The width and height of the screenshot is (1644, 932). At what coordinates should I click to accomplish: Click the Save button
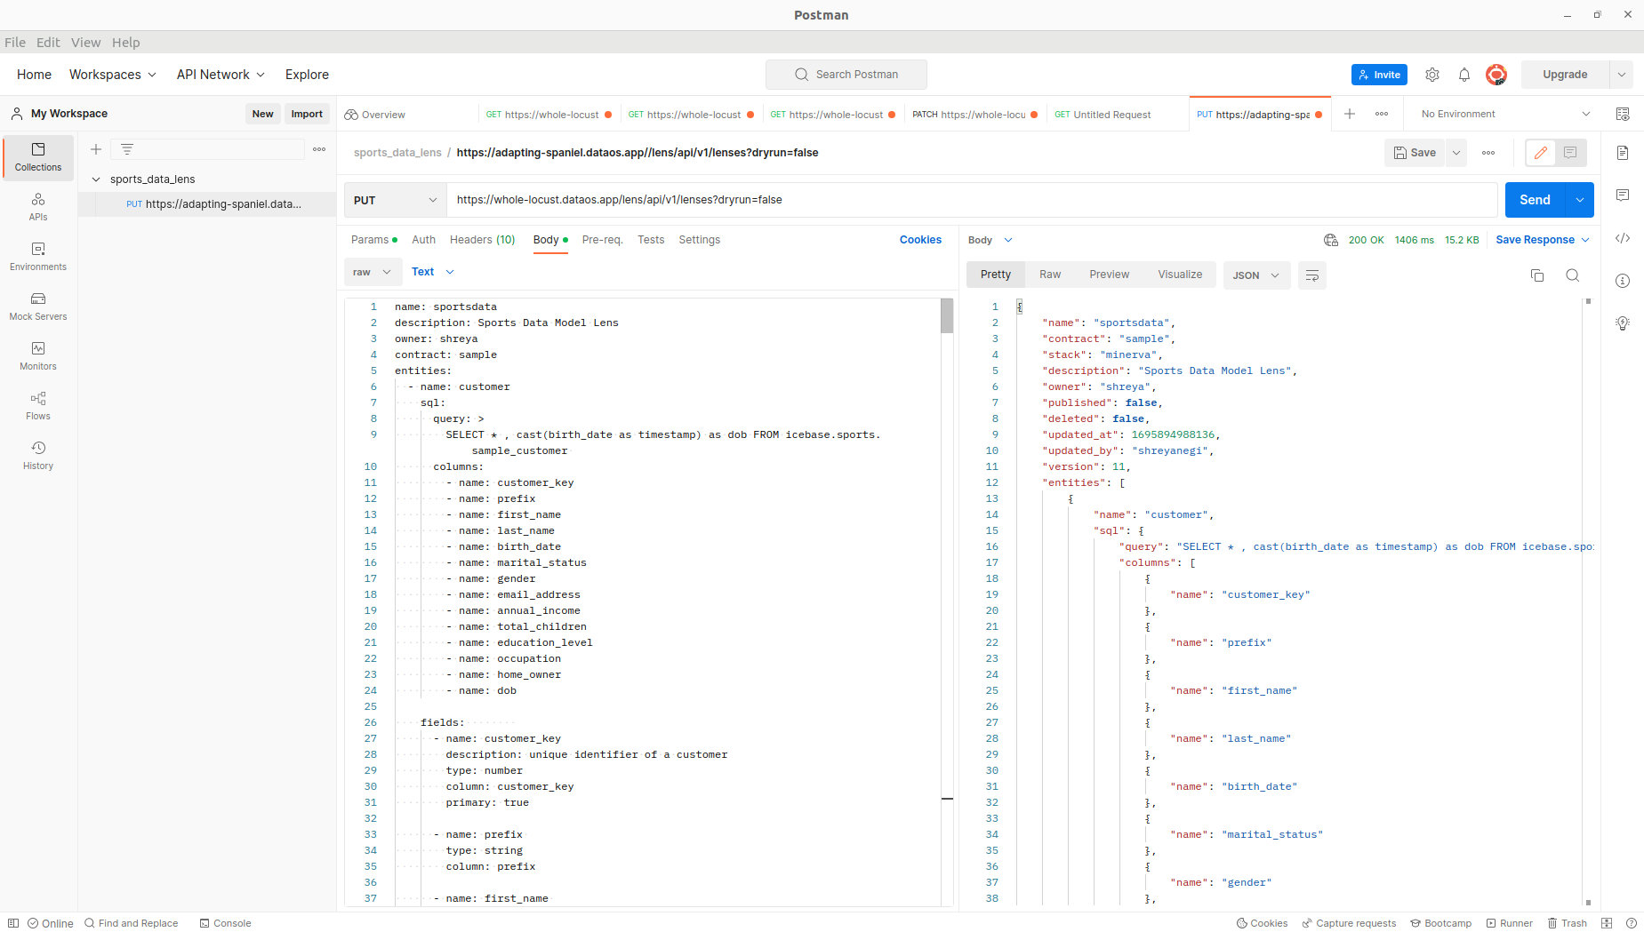pyautogui.click(x=1415, y=153)
